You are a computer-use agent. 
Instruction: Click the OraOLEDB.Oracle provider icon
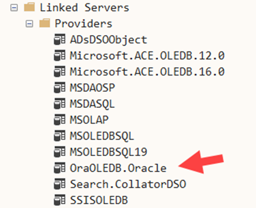coord(60,167)
